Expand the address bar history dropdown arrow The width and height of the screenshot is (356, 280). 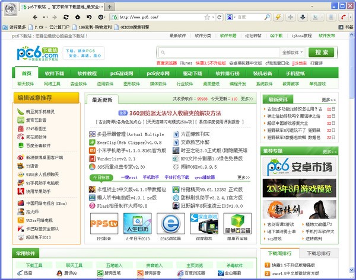213,17
